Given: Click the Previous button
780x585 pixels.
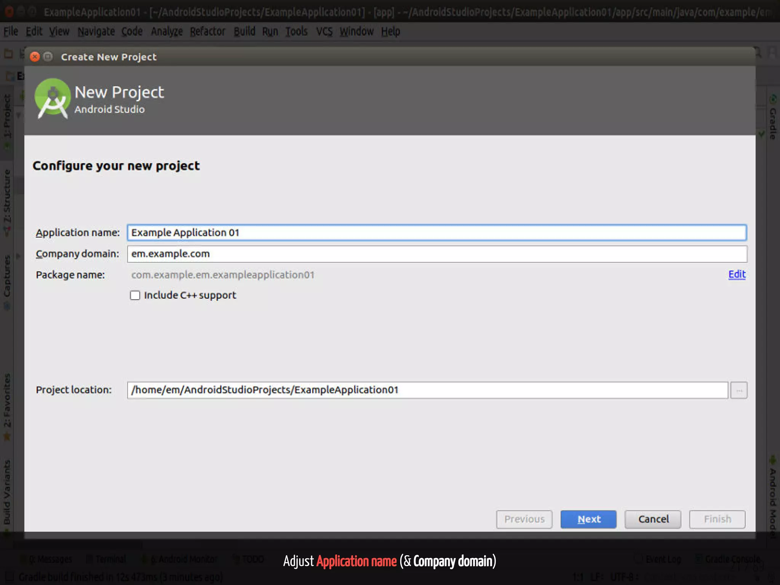Looking at the screenshot, I should 524,519.
